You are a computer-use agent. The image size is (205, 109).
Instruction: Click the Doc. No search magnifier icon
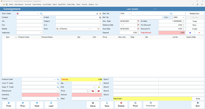(171, 13)
